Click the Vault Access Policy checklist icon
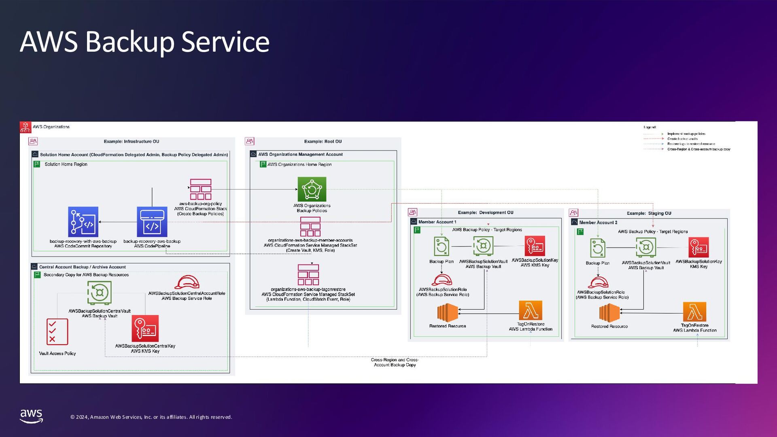777x437 pixels. click(57, 332)
